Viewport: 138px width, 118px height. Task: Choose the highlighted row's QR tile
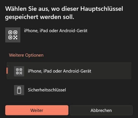[x=19, y=71]
